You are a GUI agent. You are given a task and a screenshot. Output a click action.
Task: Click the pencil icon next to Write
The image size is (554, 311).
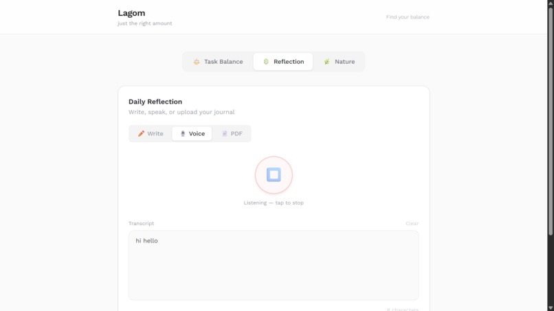[141, 133]
